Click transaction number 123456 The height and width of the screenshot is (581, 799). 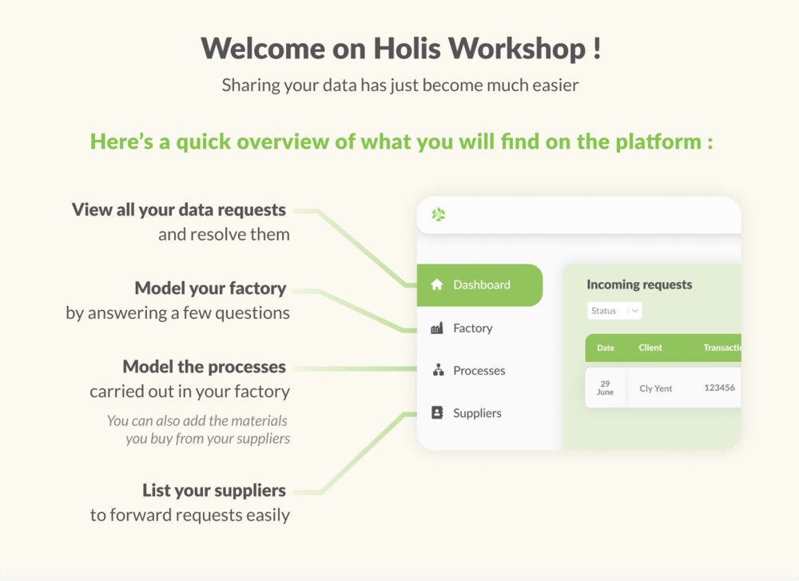[719, 388]
